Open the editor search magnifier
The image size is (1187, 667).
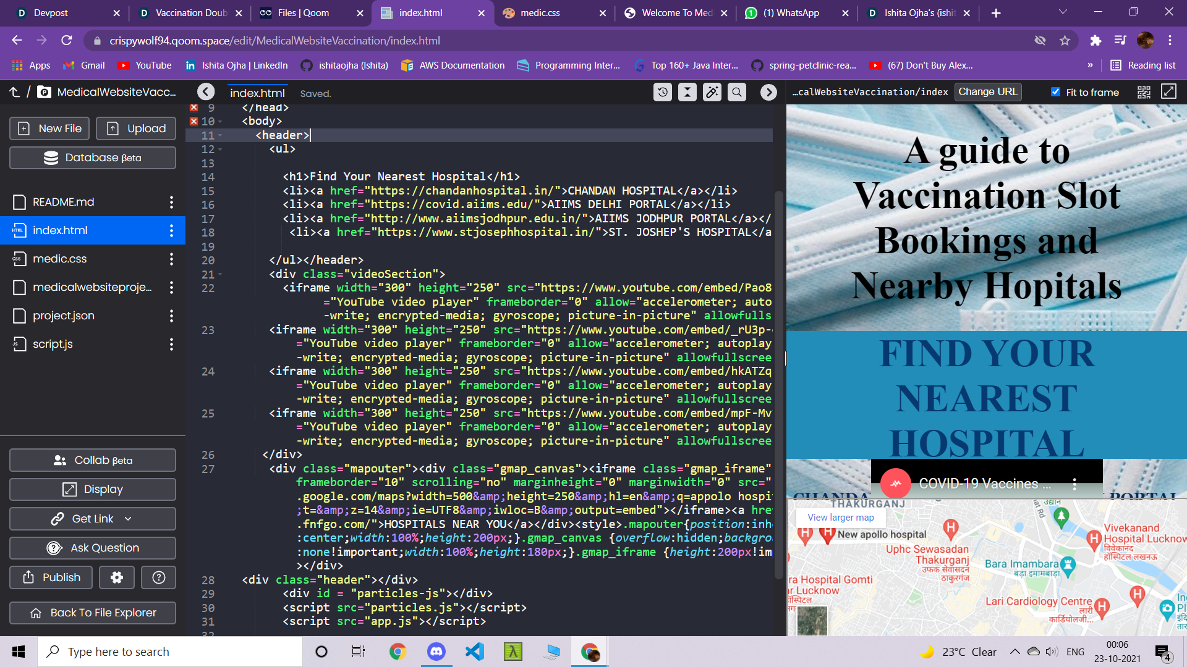737,93
